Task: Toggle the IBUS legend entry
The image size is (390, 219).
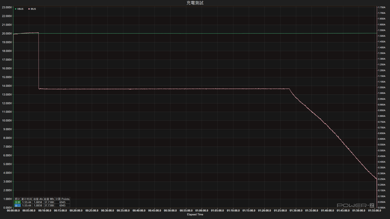Action: pyautogui.click(x=32, y=9)
